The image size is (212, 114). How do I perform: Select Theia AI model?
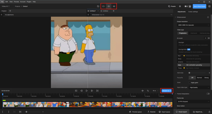click(x=193, y=68)
